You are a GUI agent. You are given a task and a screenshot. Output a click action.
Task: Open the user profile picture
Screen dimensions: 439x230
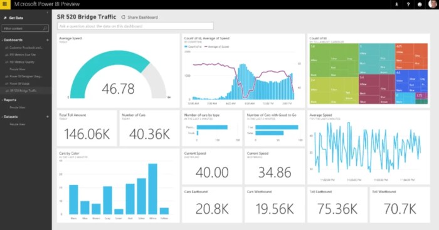(x=433, y=4)
